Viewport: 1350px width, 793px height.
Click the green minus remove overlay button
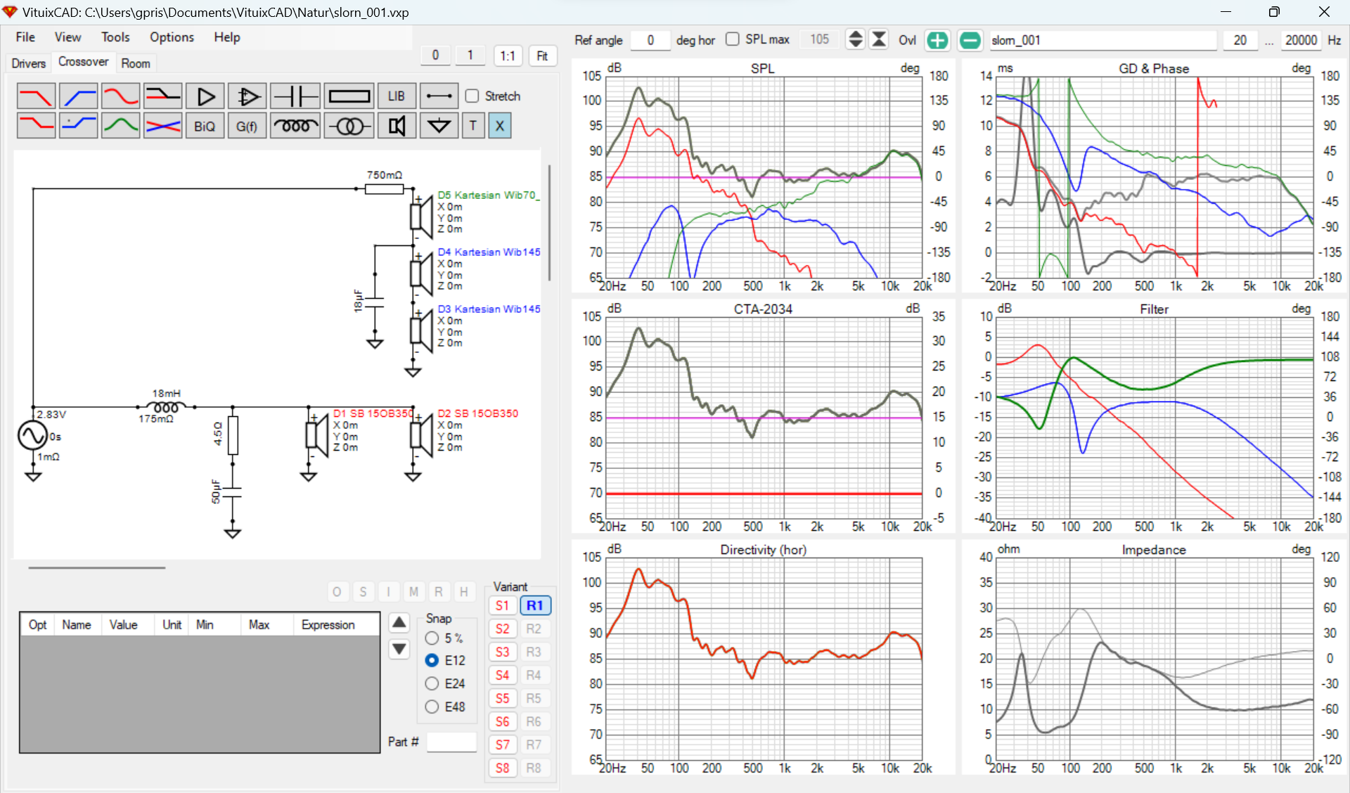click(x=970, y=40)
